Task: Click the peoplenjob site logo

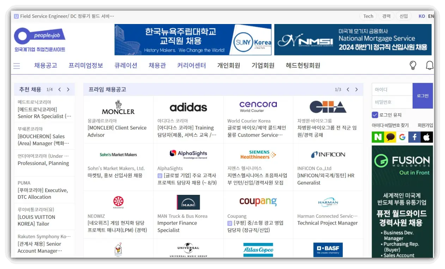Action: click(39, 40)
